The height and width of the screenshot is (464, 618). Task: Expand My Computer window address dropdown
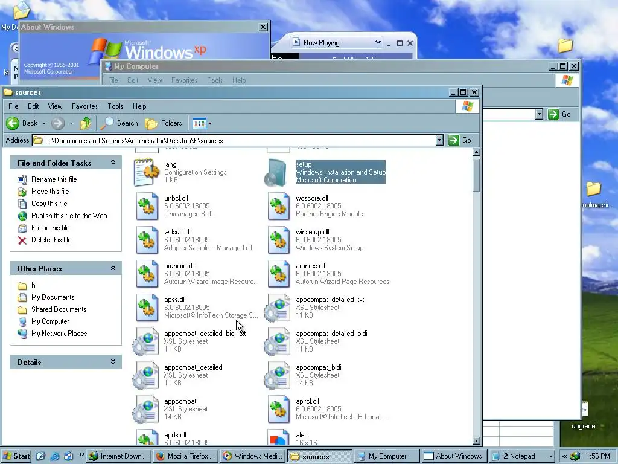pos(539,114)
